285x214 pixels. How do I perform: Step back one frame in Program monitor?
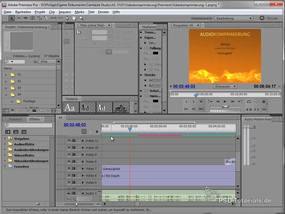(218, 102)
